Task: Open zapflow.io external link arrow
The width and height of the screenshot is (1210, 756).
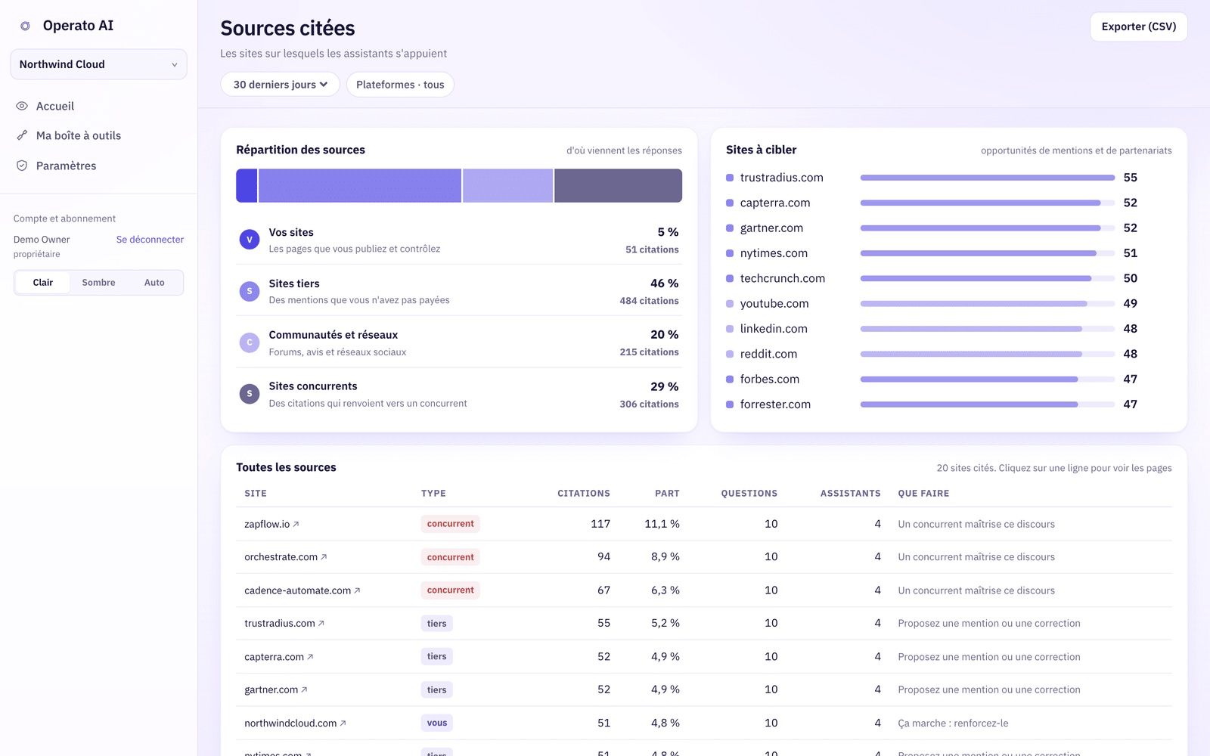Action: pyautogui.click(x=296, y=524)
